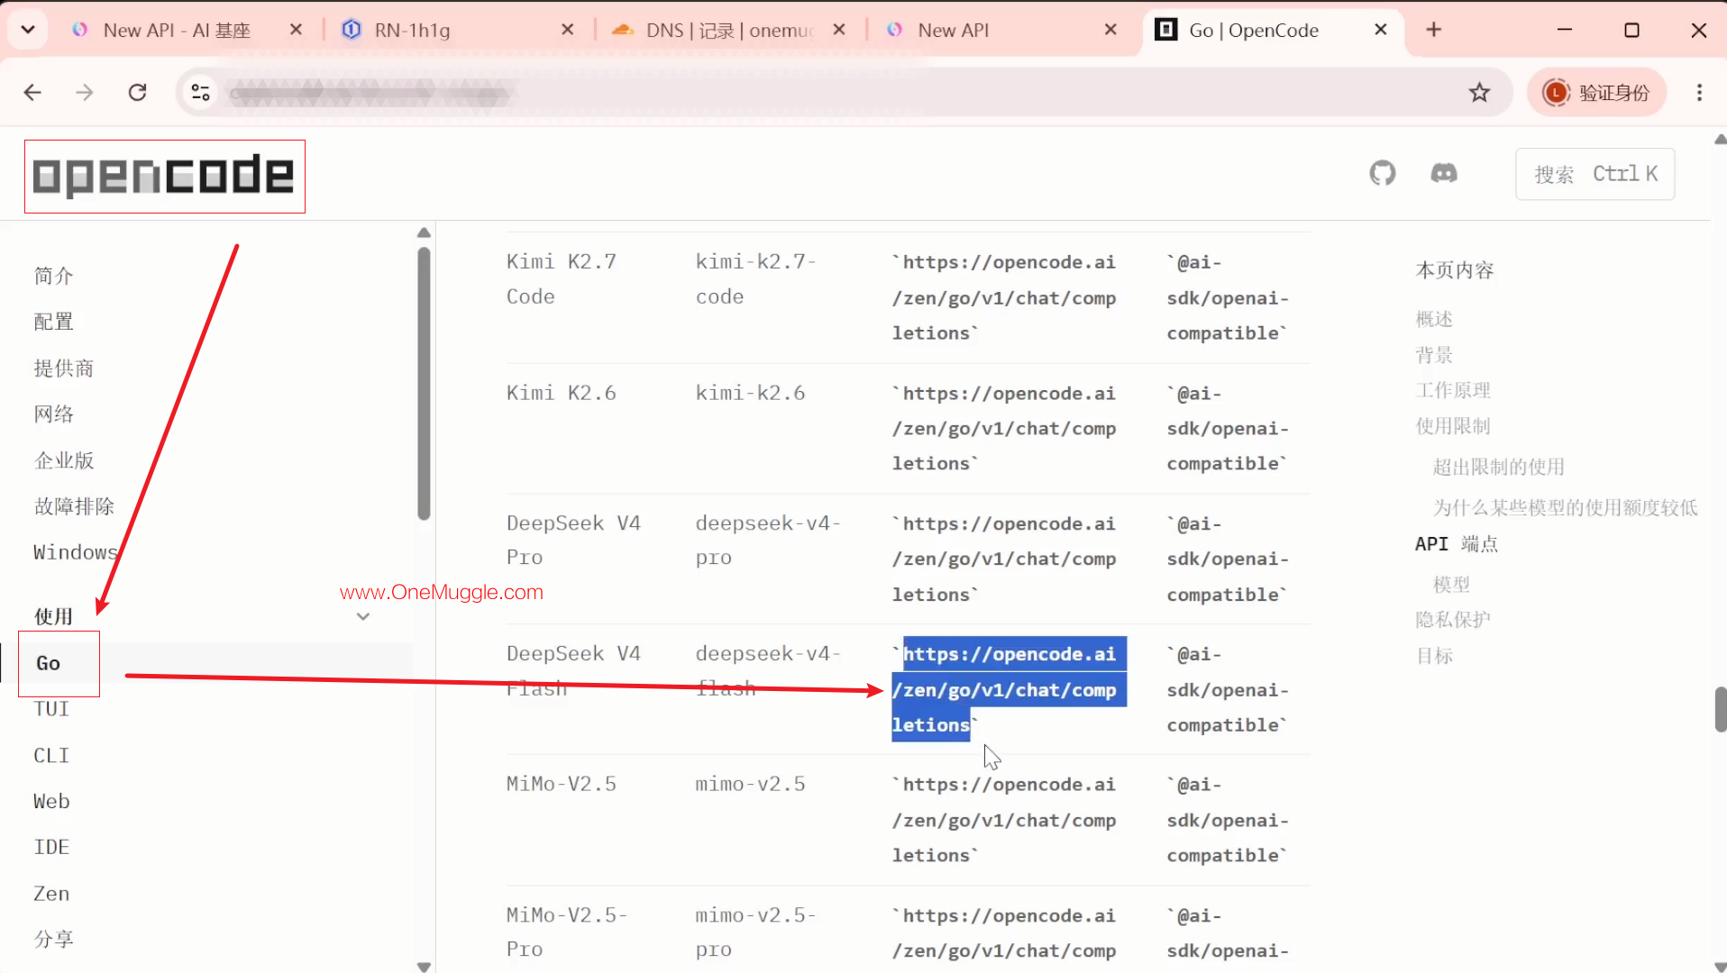Open the tab search dropdown
The width and height of the screenshot is (1727, 973).
(x=28, y=30)
